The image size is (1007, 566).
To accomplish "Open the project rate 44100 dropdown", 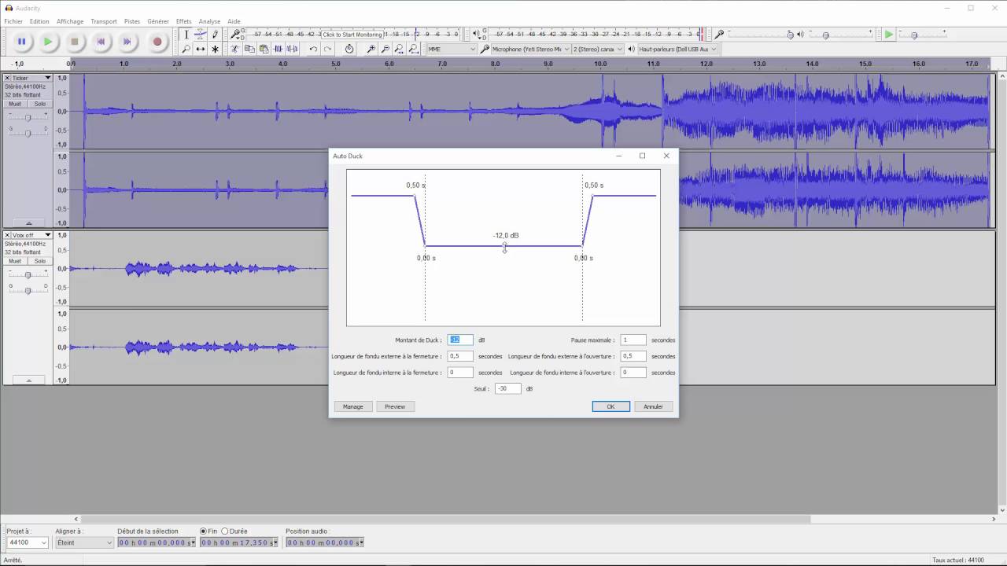I will click(27, 542).
